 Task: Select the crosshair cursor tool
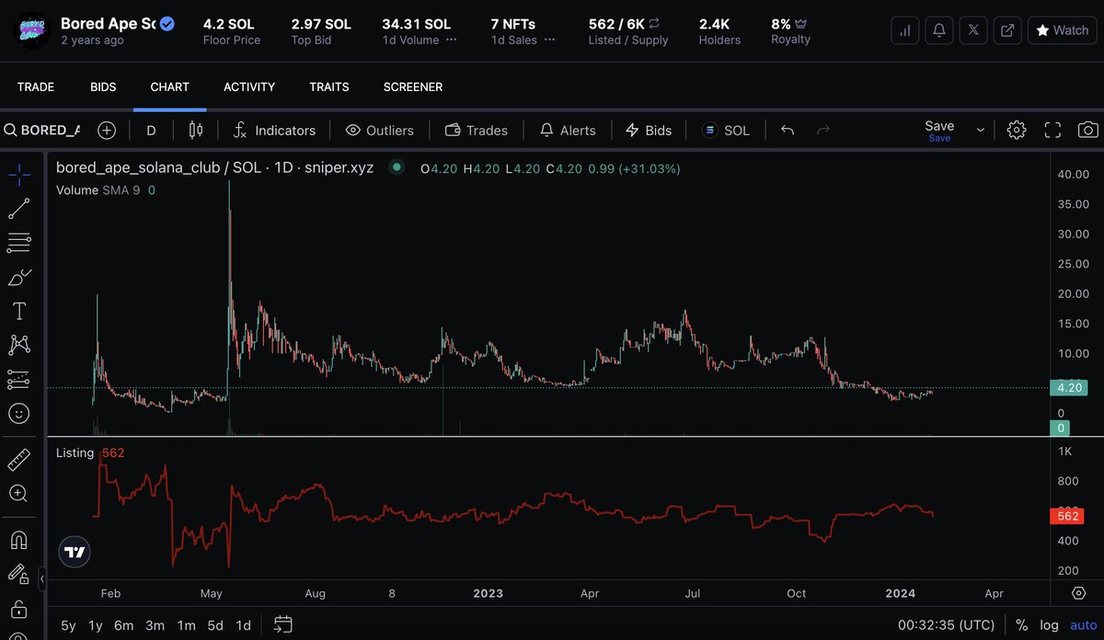18,175
